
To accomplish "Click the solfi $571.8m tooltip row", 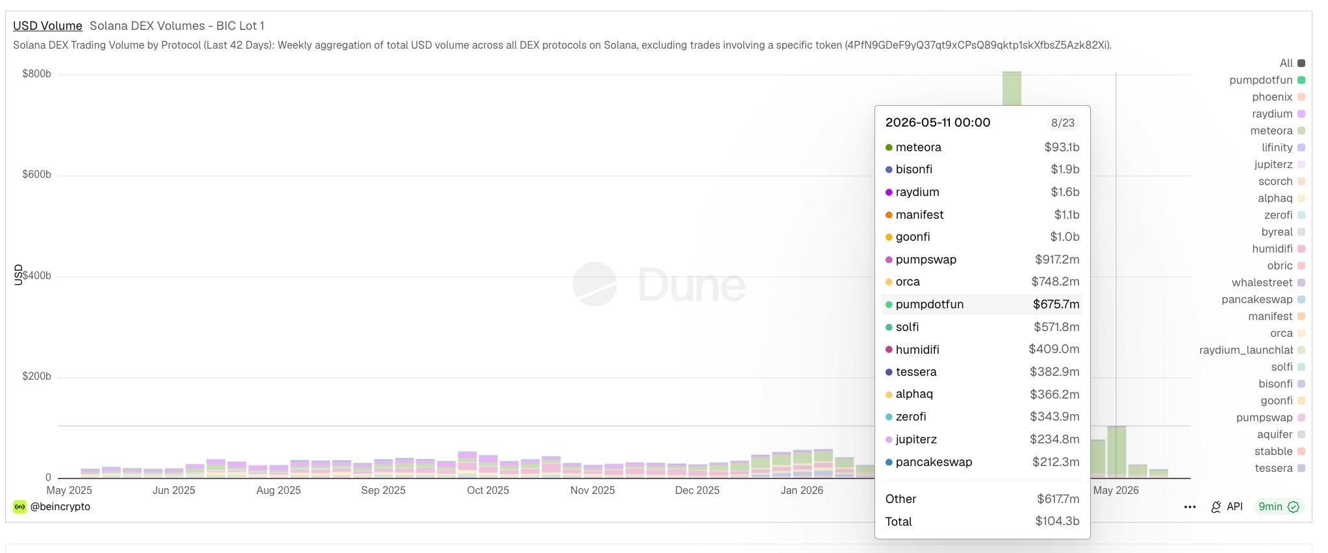I will pyautogui.click(x=982, y=327).
